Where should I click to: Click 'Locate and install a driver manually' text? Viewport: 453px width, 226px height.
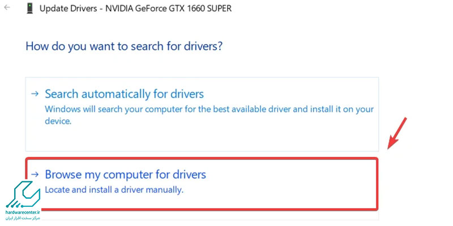[114, 190]
